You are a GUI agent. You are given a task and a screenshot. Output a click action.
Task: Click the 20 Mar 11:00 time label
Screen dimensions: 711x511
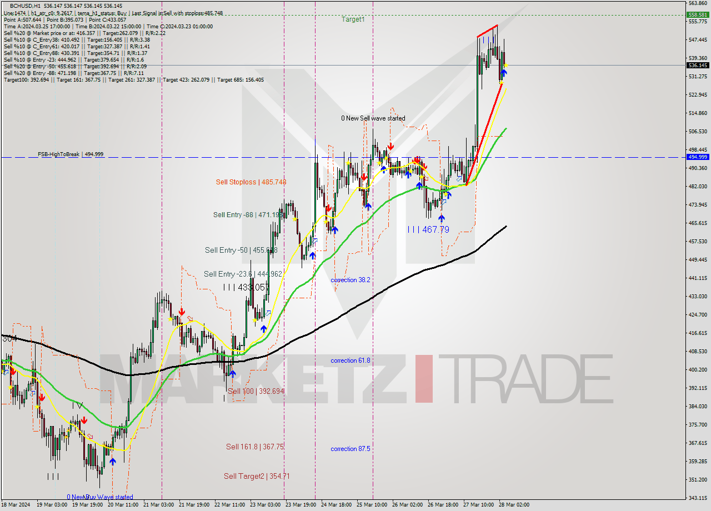[x=123, y=505]
